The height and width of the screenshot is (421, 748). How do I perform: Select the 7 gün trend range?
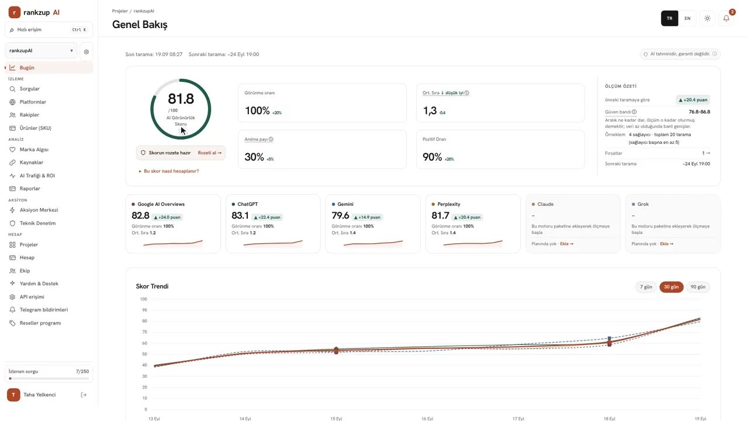(646, 287)
